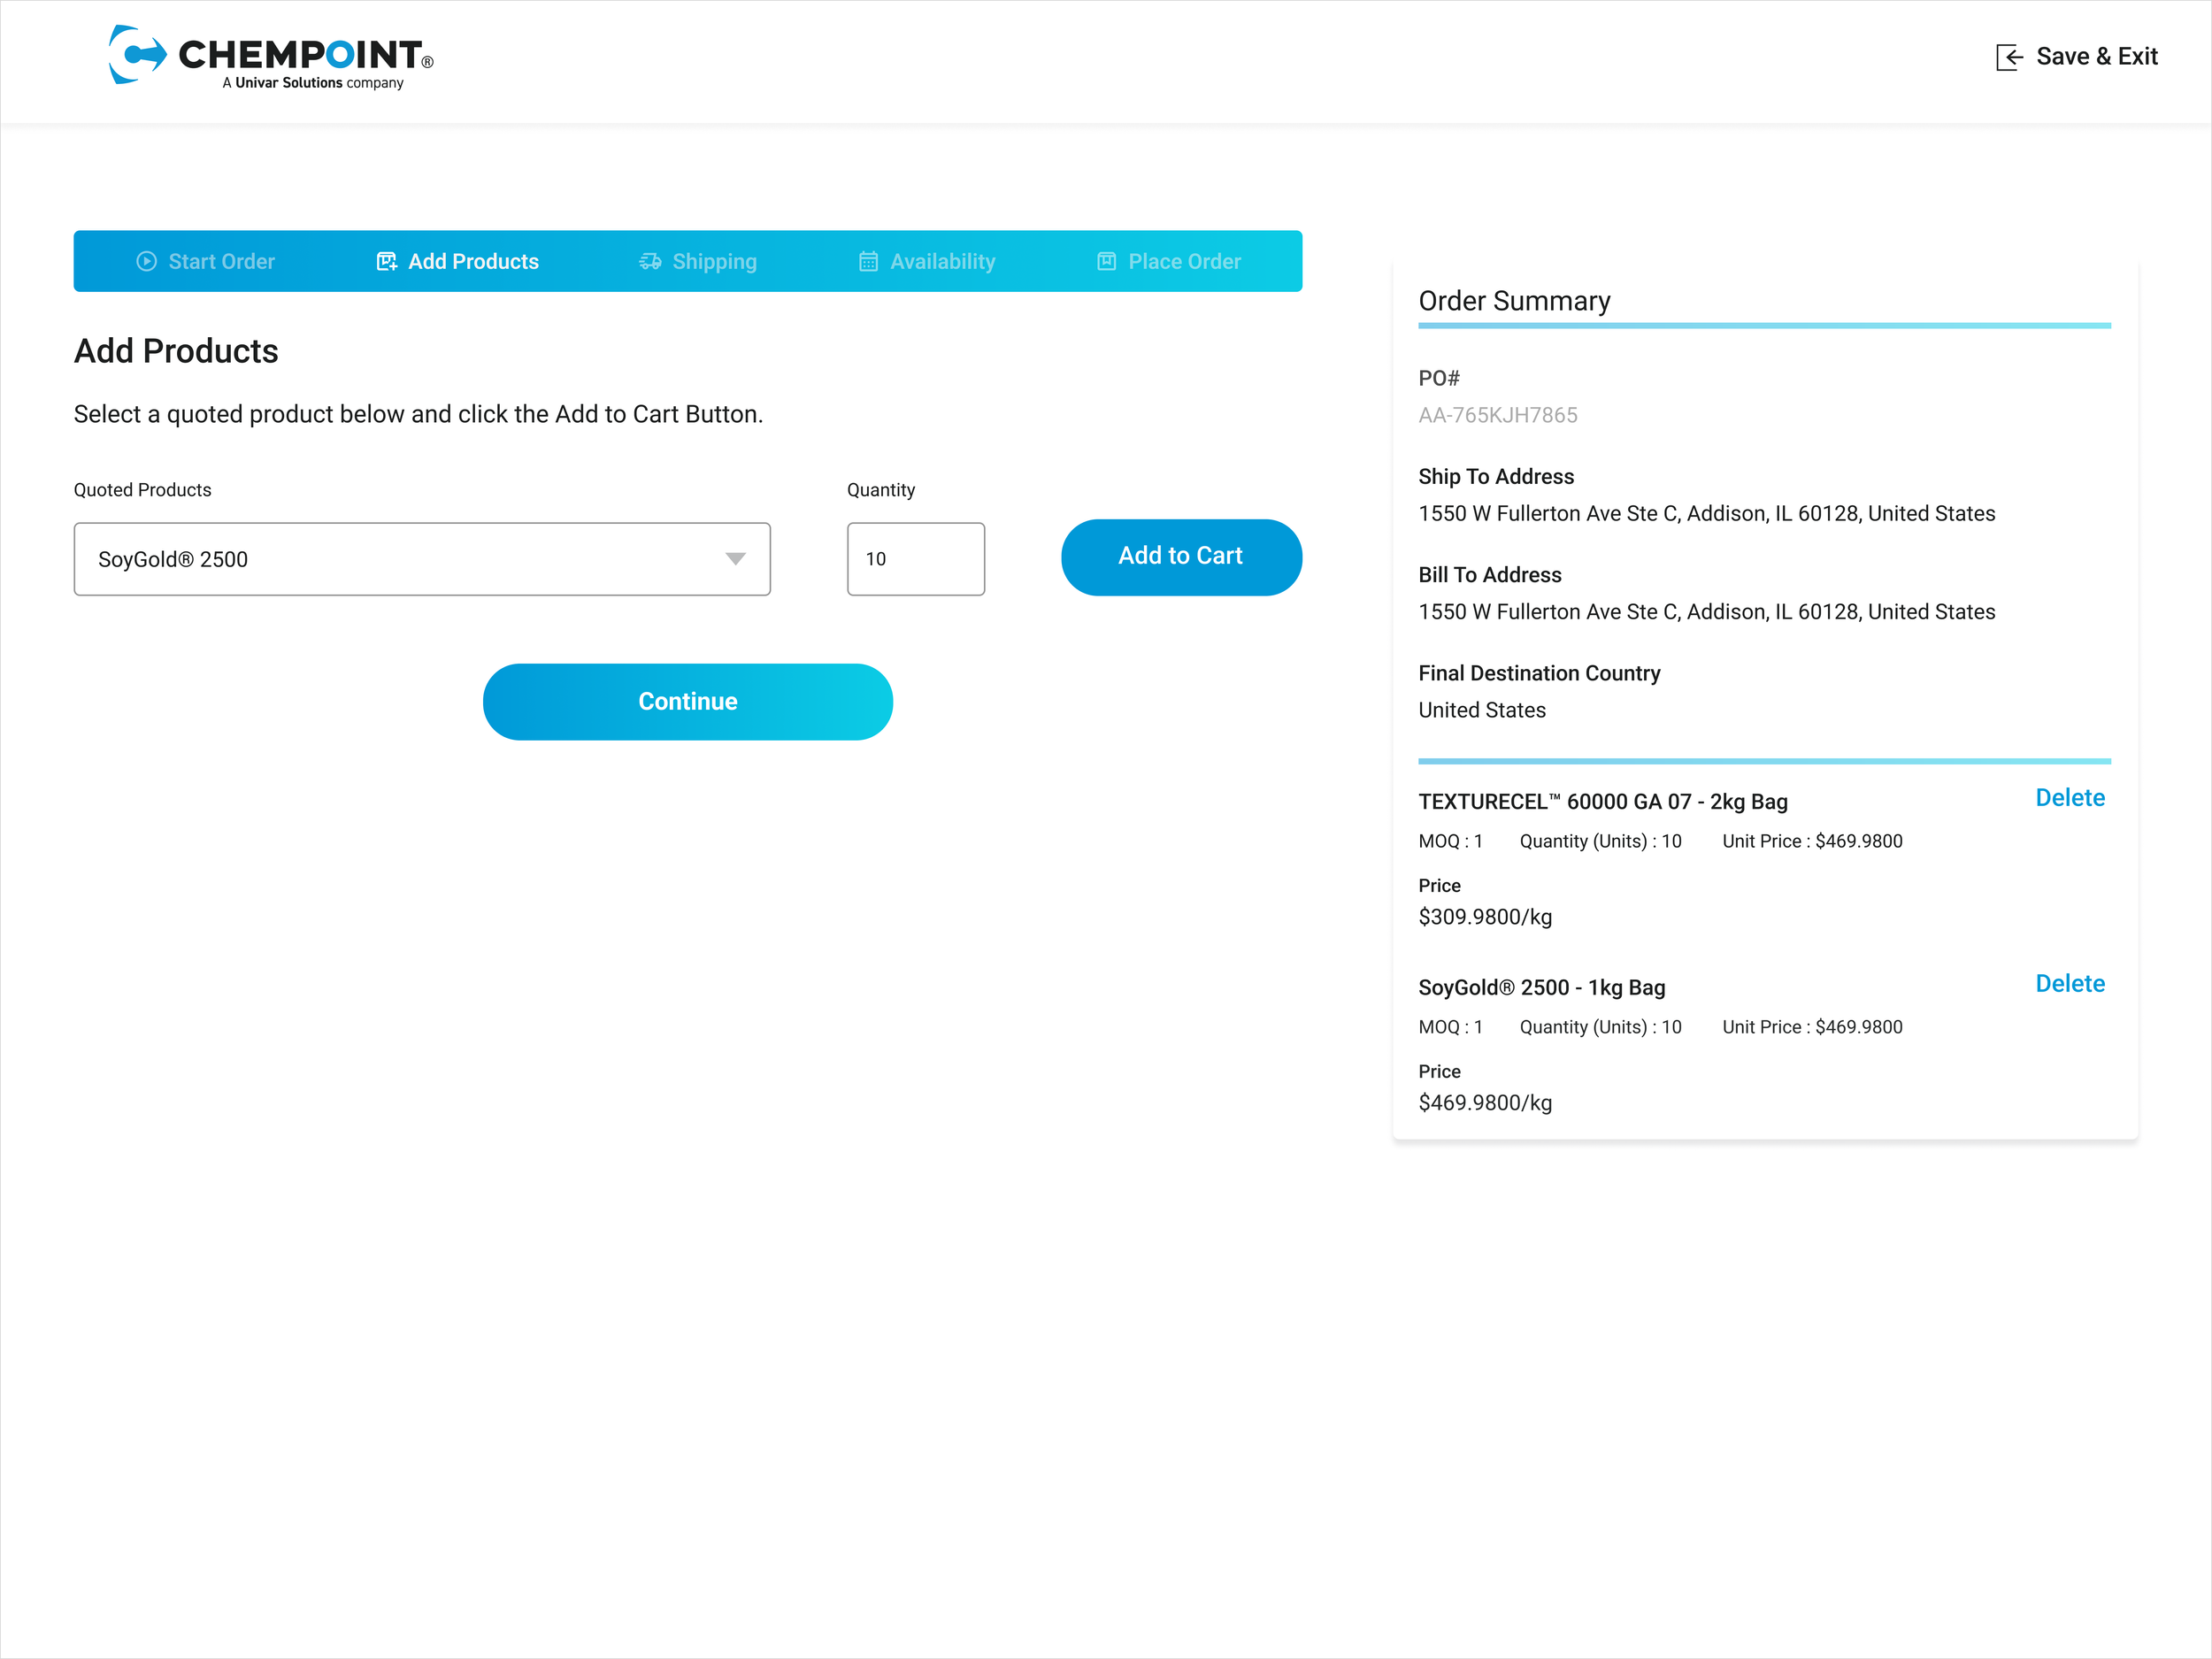This screenshot has height=1659, width=2212.
Task: Click the Add Products cart icon
Action: (x=387, y=261)
